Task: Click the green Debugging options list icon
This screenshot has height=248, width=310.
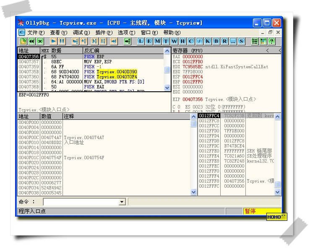Action: coord(255,41)
